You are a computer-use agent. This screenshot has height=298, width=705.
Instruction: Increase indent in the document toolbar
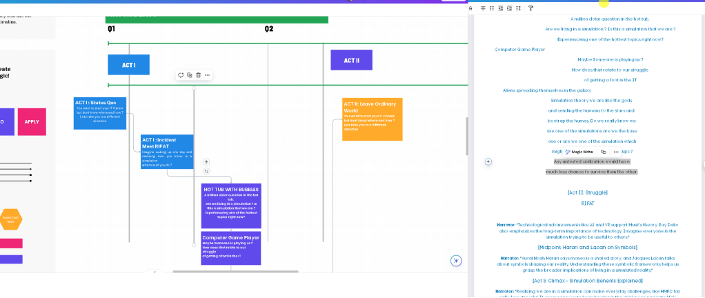(x=509, y=8)
